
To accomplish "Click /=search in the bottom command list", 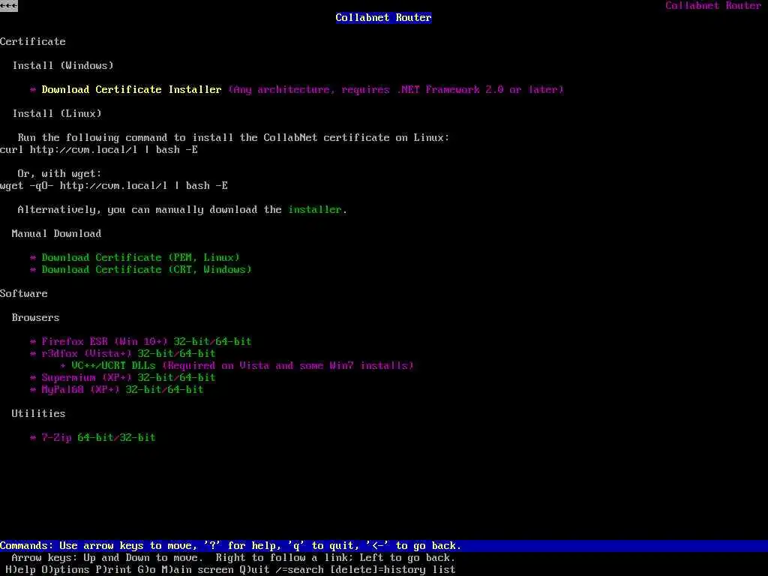I will pyautogui.click(x=300, y=570).
